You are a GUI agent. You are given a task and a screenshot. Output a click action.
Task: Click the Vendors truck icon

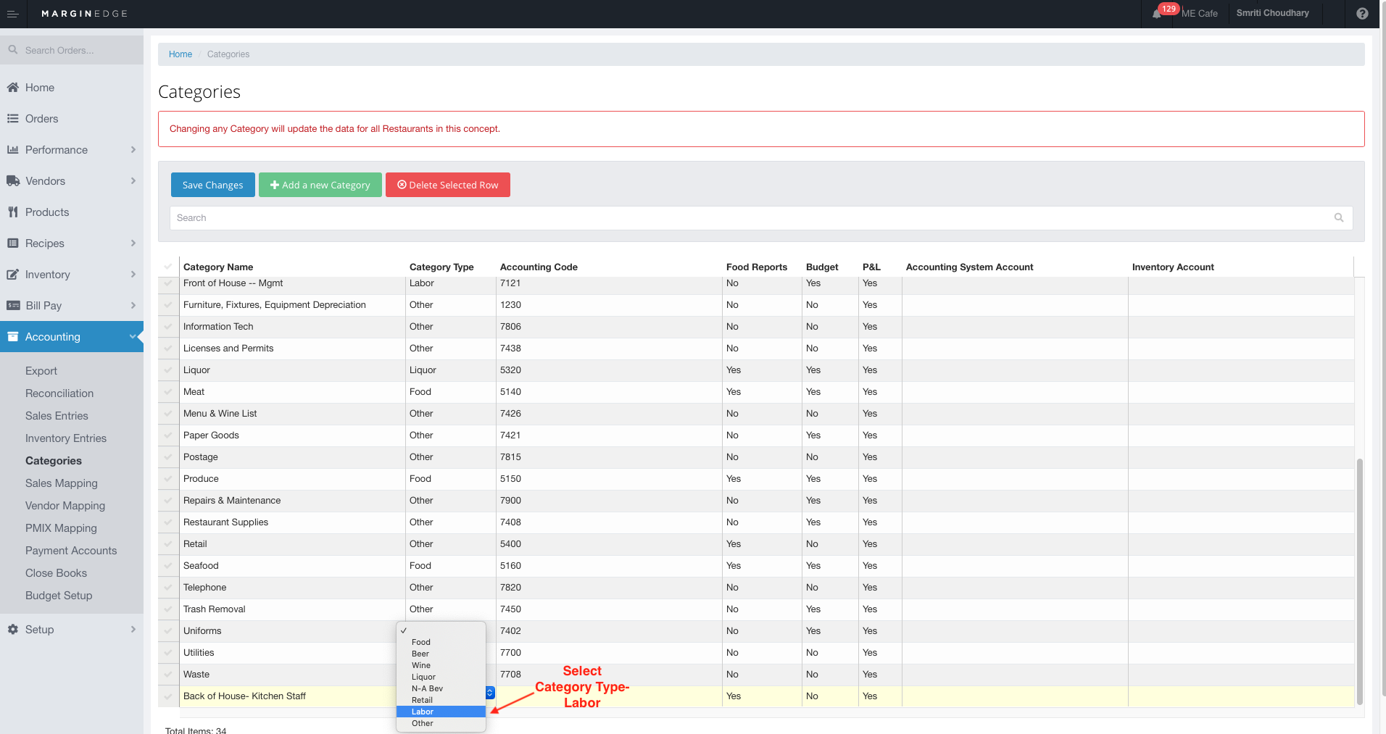pos(13,181)
